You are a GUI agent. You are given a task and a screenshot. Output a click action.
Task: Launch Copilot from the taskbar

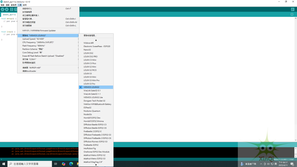(64, 164)
